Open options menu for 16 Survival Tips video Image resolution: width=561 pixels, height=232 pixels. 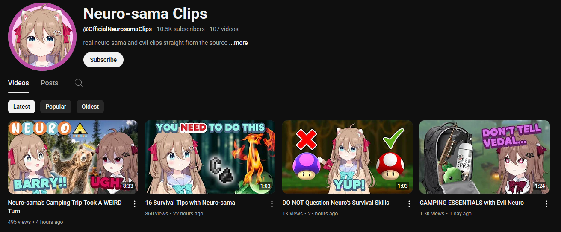[x=272, y=204]
